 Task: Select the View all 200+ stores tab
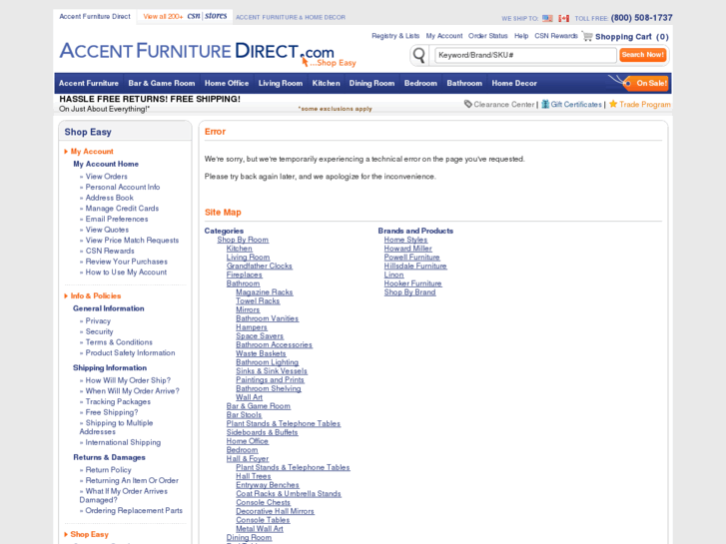[185, 17]
